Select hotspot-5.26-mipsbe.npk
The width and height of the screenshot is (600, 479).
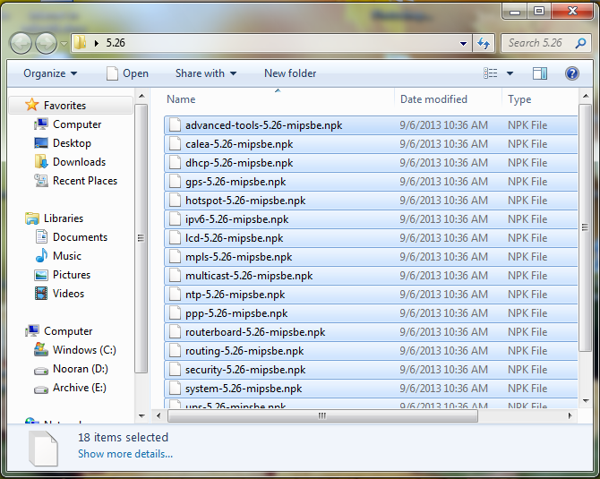click(x=371, y=200)
